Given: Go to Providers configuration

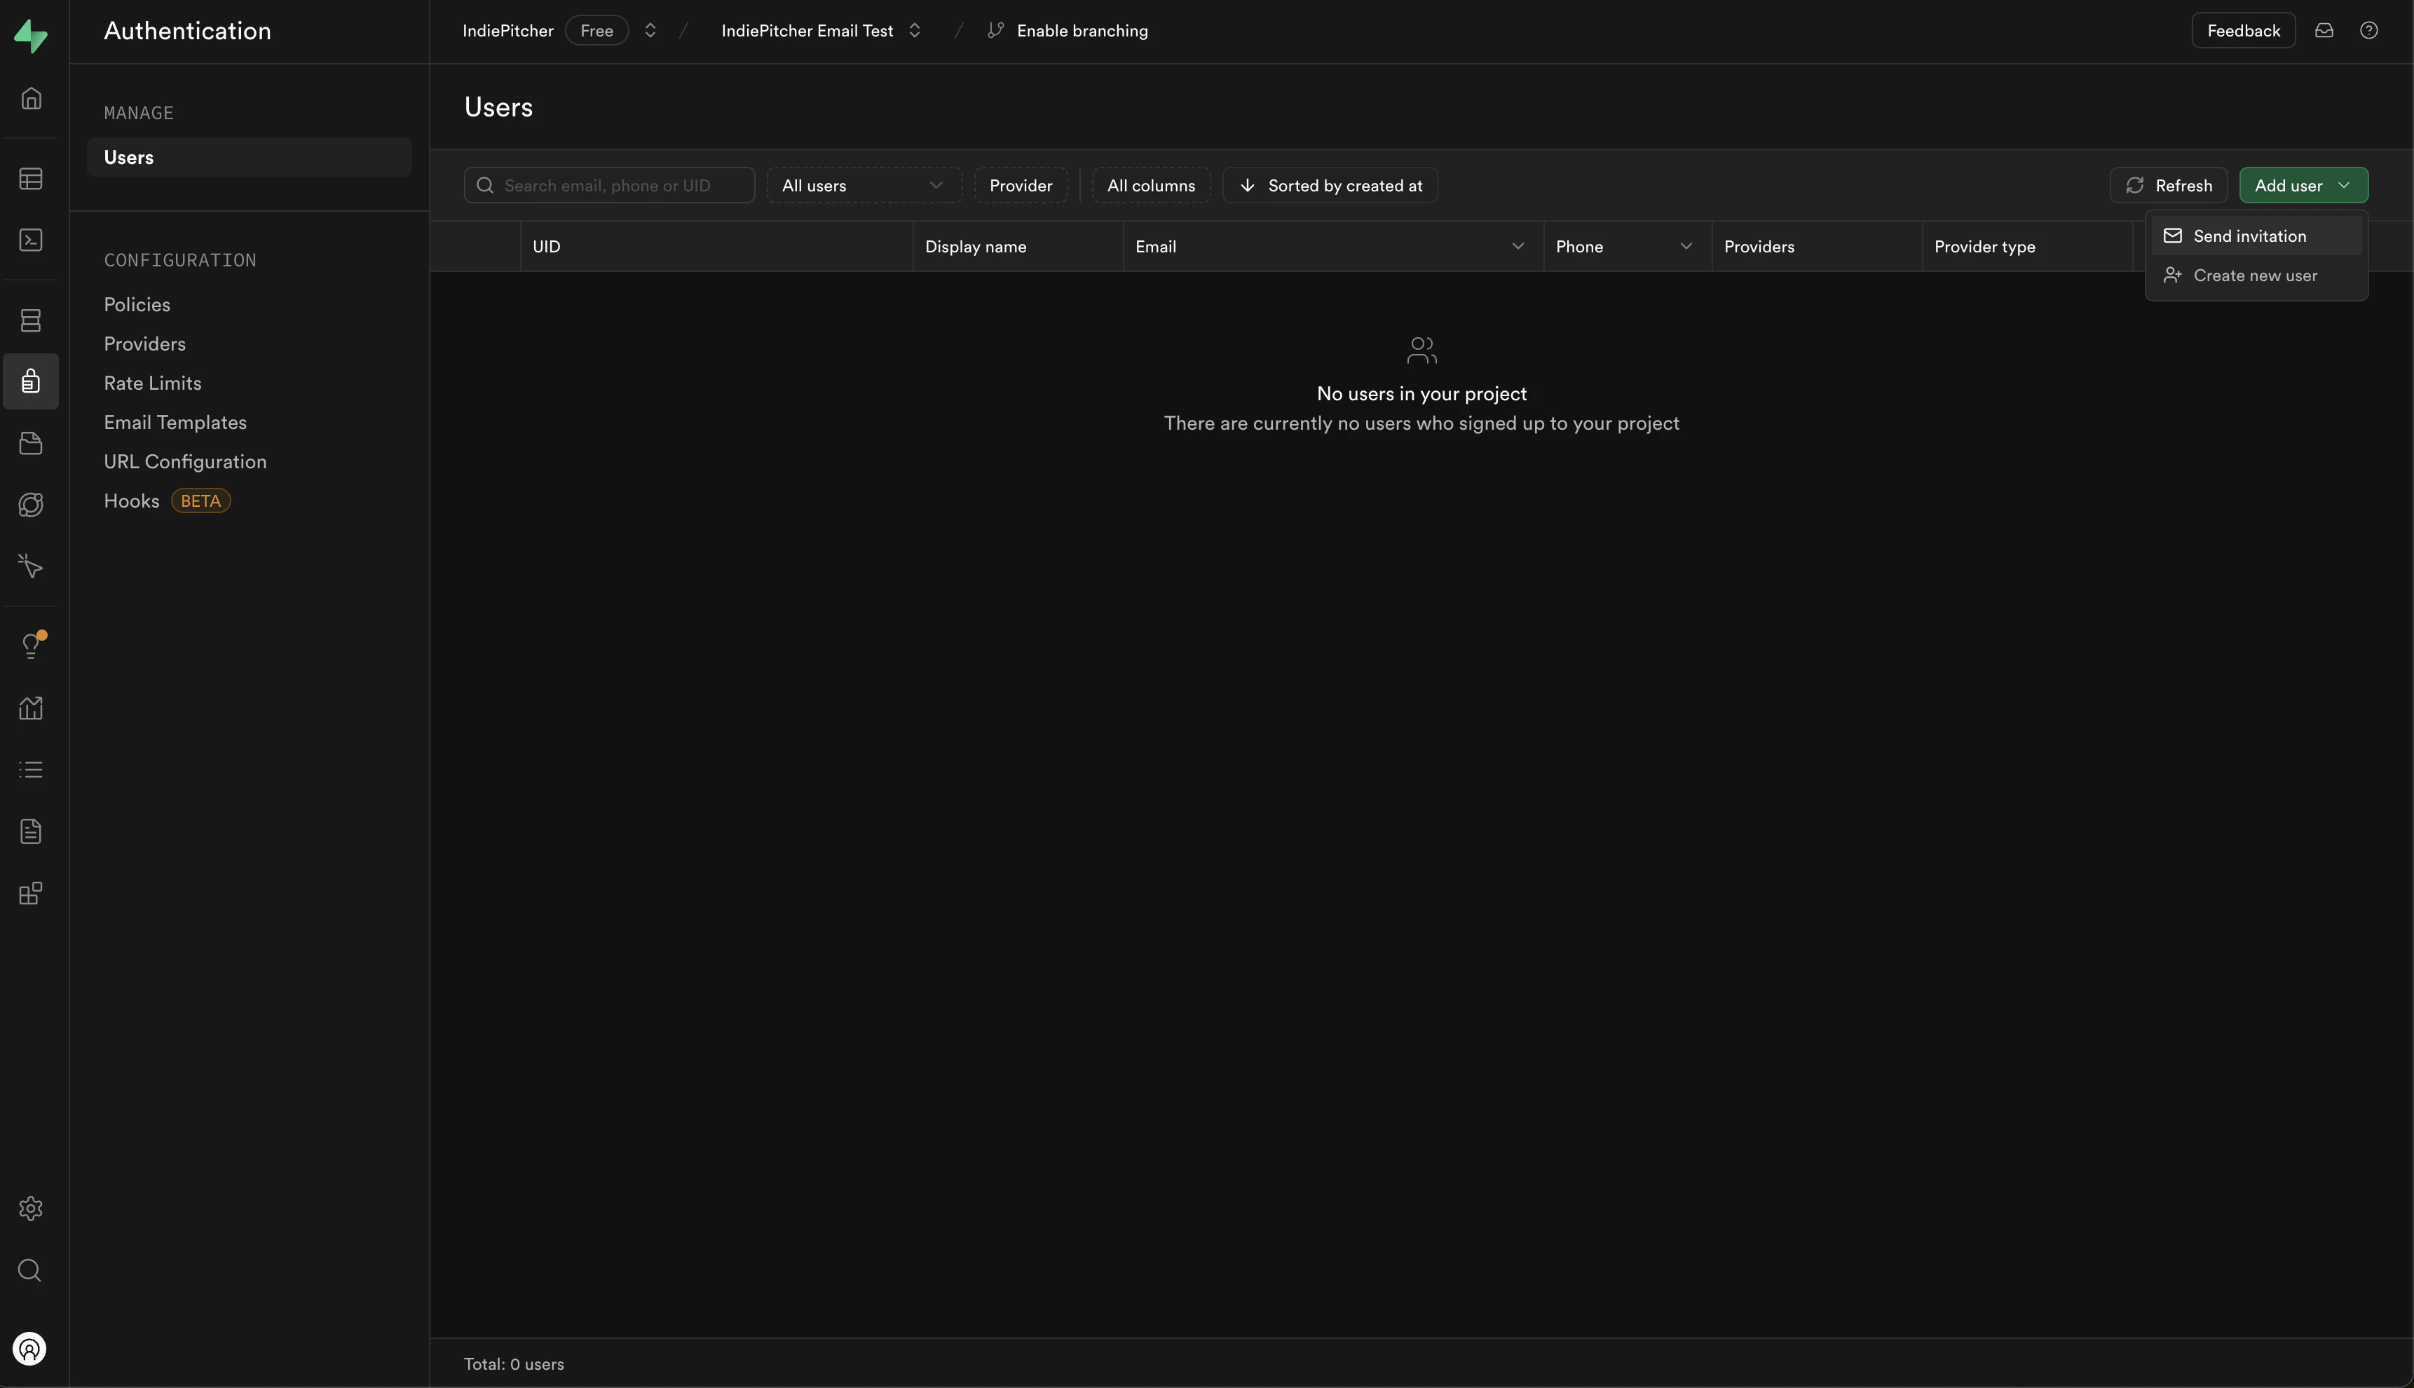Looking at the screenshot, I should (145, 343).
